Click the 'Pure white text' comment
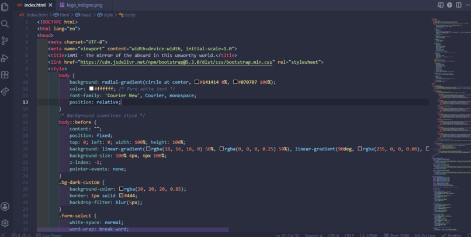Screen dimensions: 471x237 [147, 89]
